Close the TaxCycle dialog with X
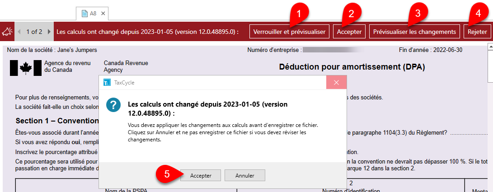Screen dimensions: 493x192 click(336, 83)
